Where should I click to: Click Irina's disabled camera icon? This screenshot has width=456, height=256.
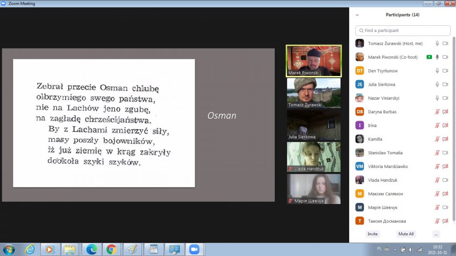pyautogui.click(x=445, y=126)
